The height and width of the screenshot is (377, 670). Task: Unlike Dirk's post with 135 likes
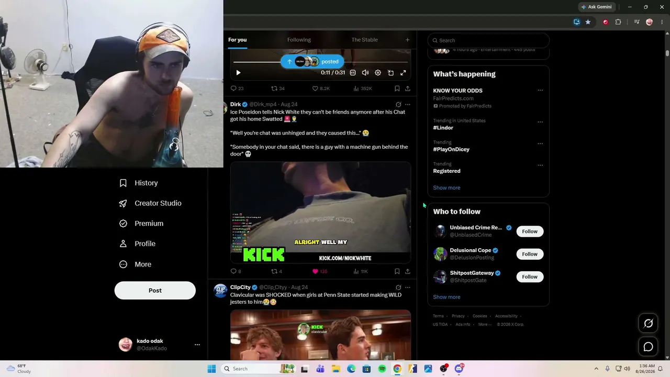pos(319,271)
